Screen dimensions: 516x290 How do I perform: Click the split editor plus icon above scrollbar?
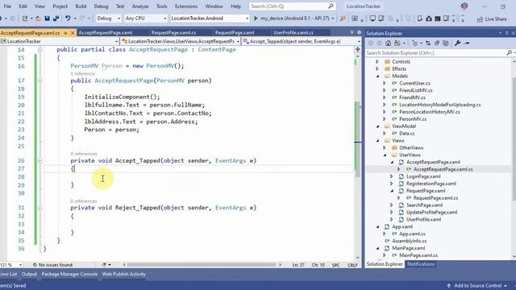click(x=358, y=49)
